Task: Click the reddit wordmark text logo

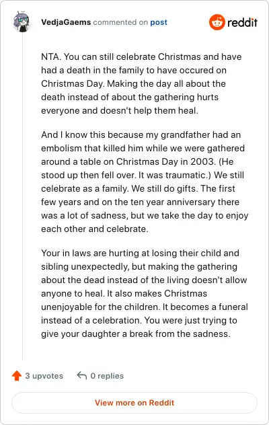Action: pyautogui.click(x=242, y=22)
